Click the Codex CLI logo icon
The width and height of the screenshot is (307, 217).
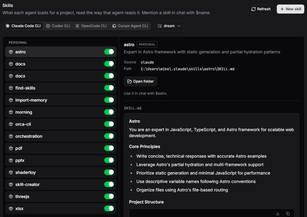pyautogui.click(x=48, y=26)
